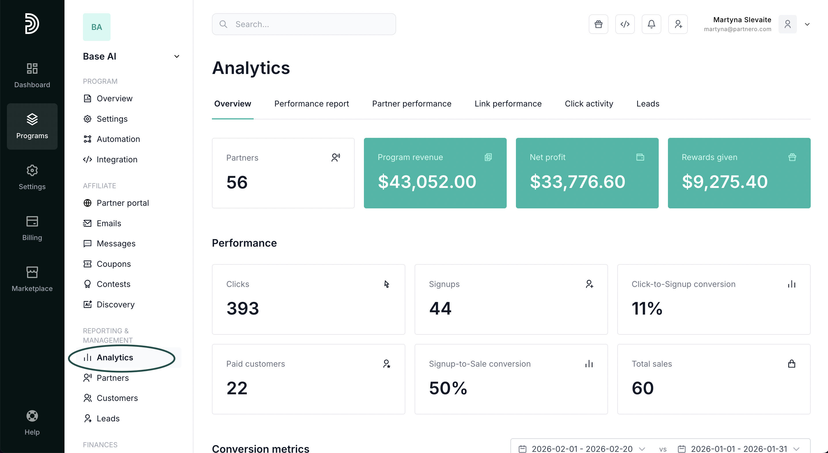
Task: Open Help lifebuoy icon
Action: tap(32, 422)
